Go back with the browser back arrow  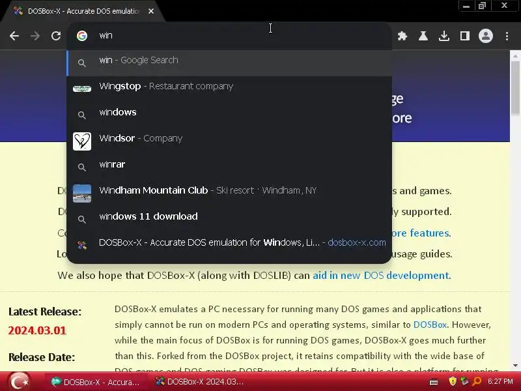tap(14, 36)
